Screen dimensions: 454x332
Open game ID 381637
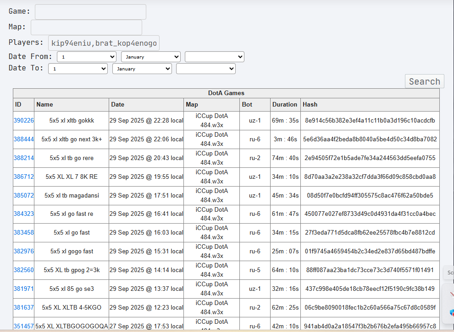click(23, 308)
